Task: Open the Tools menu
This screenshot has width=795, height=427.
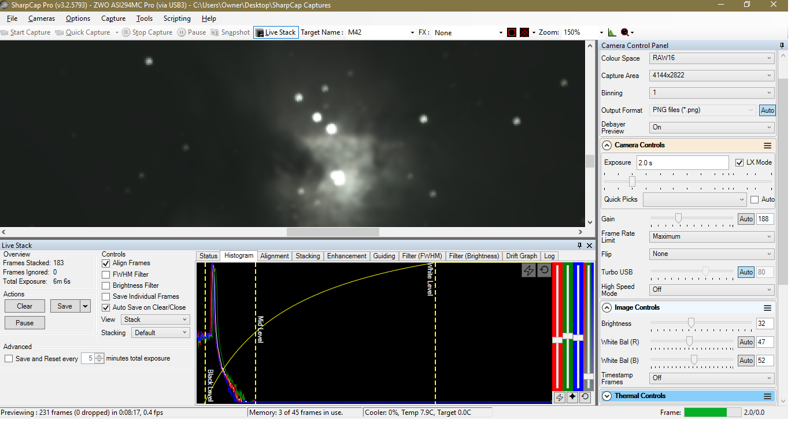Action: 145,18
